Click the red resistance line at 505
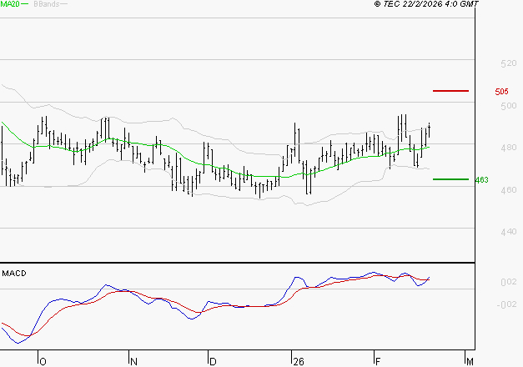The height and width of the screenshot is (367, 523). pyautogui.click(x=450, y=90)
